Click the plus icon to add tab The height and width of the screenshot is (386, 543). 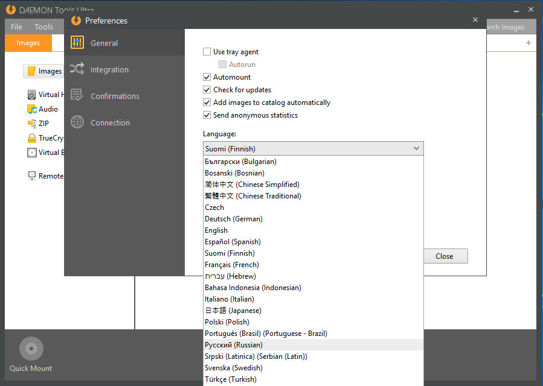click(528, 43)
